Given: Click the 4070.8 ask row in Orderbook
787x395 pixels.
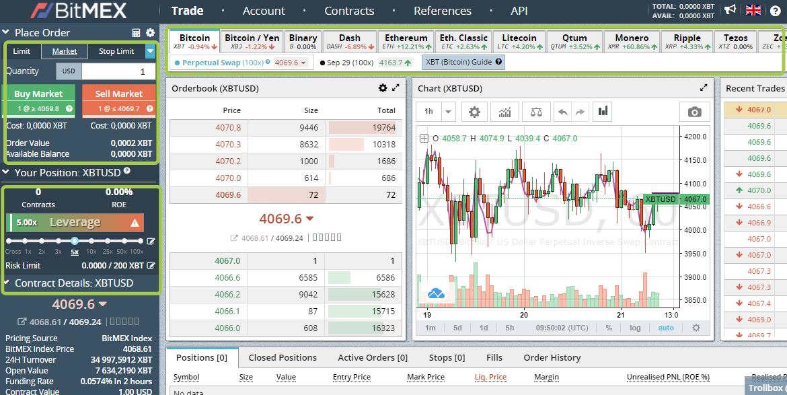Looking at the screenshot, I should click(x=286, y=127).
